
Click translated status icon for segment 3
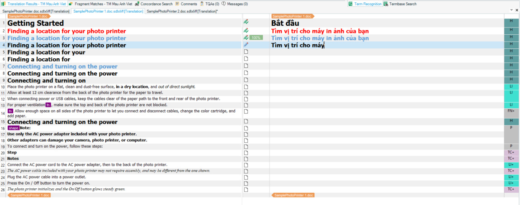click(x=246, y=37)
